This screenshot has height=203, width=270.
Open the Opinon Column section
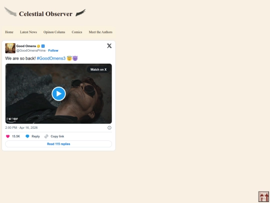54,32
